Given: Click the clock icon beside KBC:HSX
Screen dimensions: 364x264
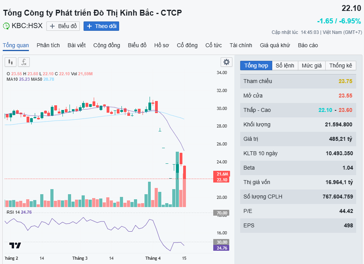Looking at the screenshot, I should (6, 26).
